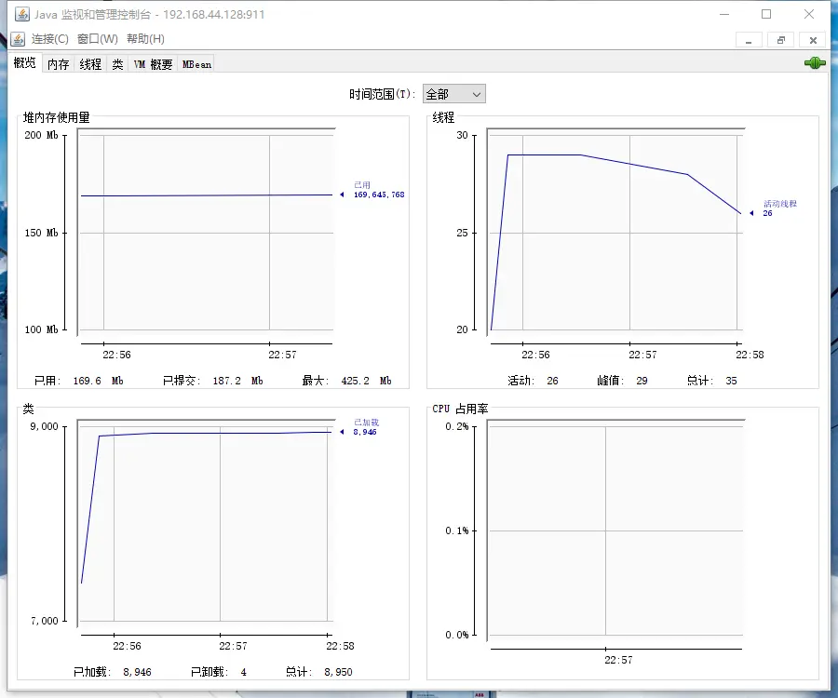Expand the 时间范围 dropdown showing 全部
Screen dimensions: 838x698
[x=453, y=94]
